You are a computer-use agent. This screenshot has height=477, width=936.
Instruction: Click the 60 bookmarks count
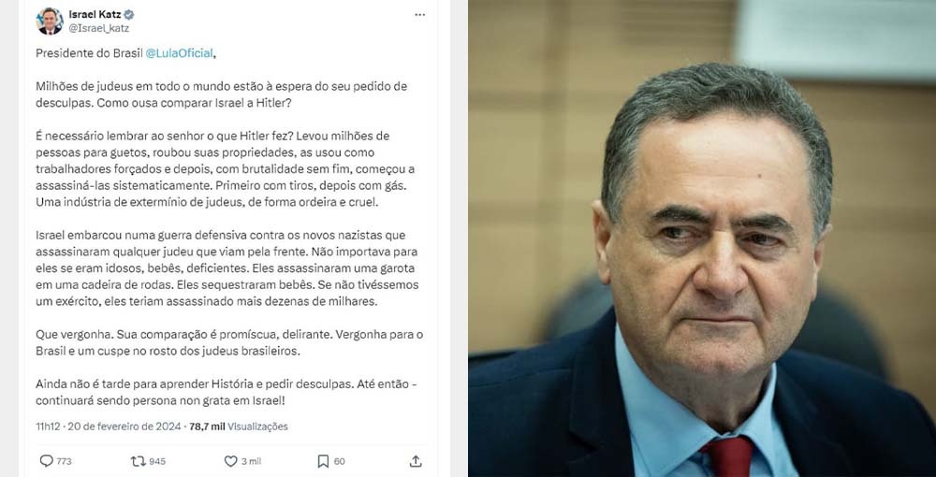[x=339, y=461]
